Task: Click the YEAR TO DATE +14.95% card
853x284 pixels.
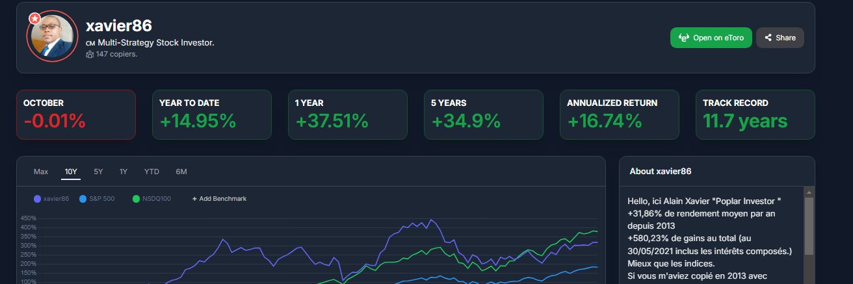Action: pyautogui.click(x=212, y=114)
